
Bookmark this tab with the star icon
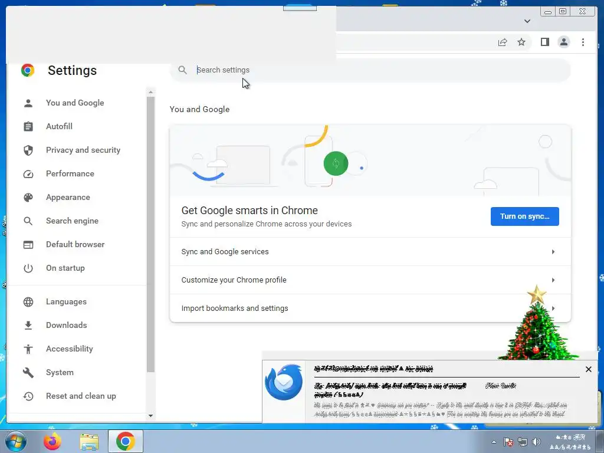(521, 42)
